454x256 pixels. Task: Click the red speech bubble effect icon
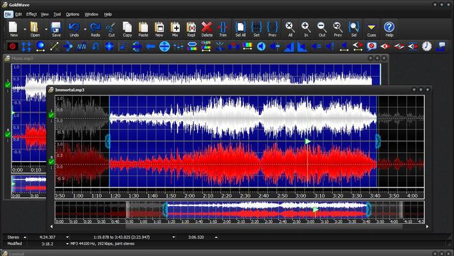click(x=371, y=46)
